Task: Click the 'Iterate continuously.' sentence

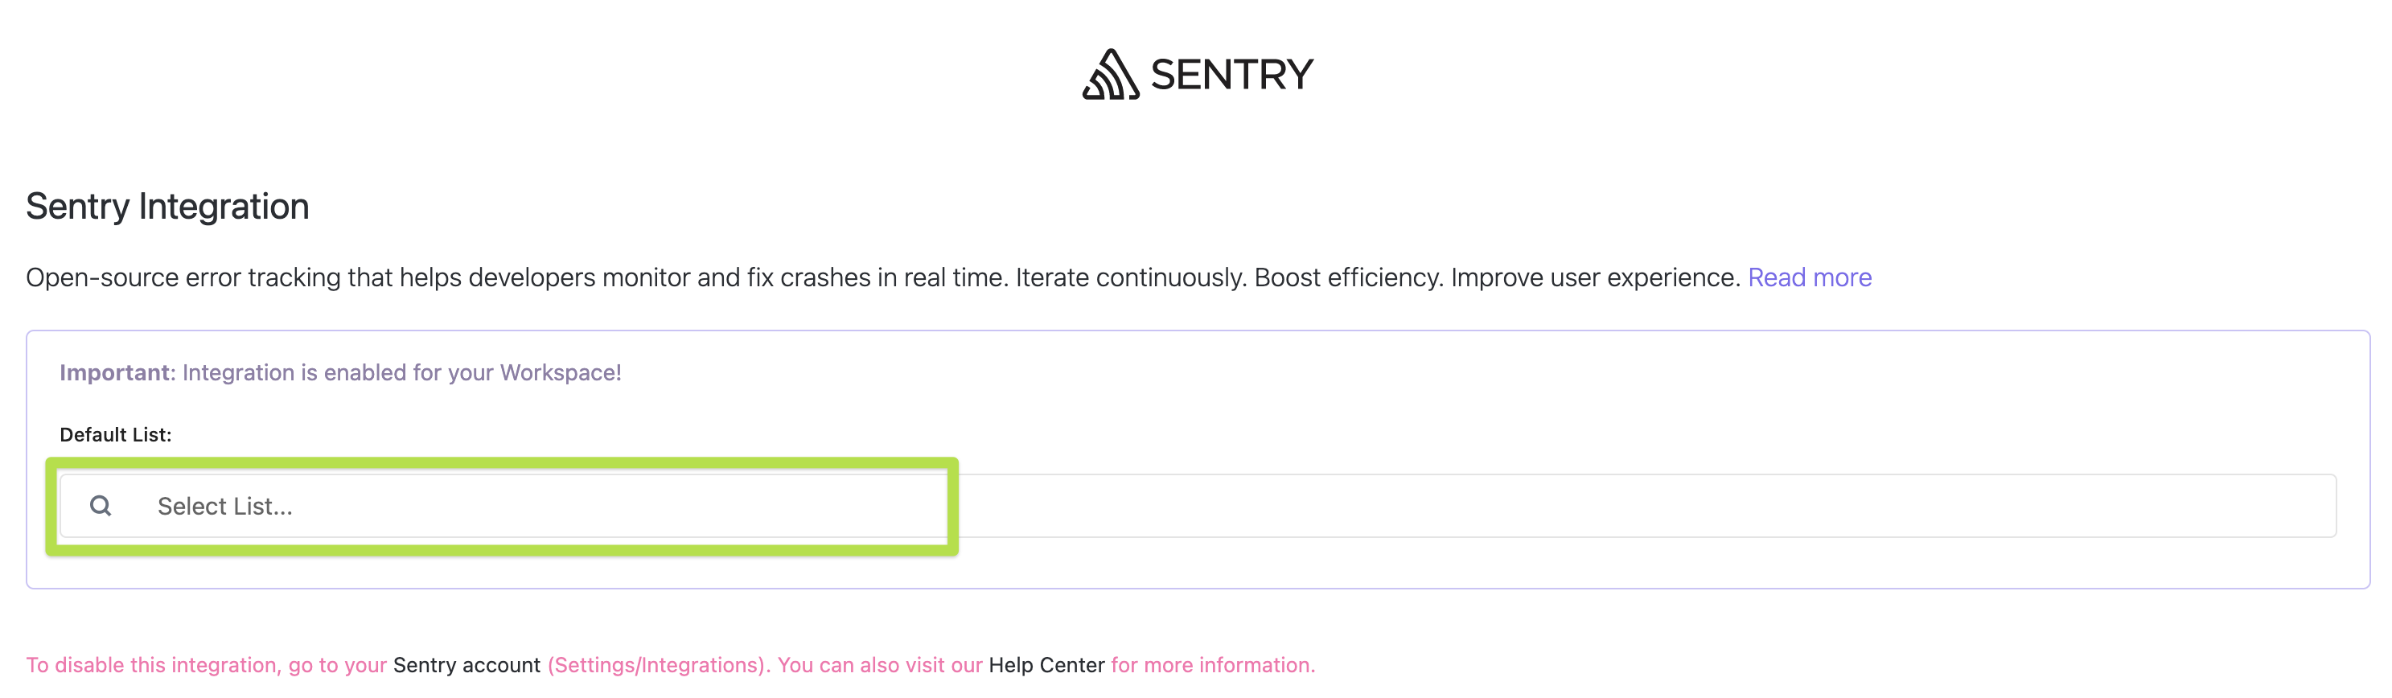Action: pos(1130,277)
